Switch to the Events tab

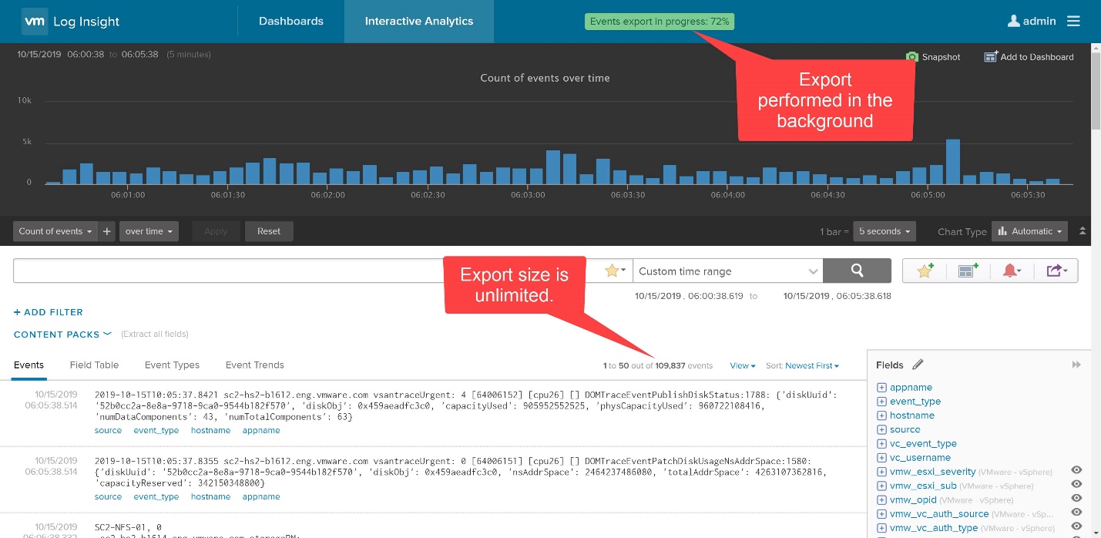[x=29, y=365]
